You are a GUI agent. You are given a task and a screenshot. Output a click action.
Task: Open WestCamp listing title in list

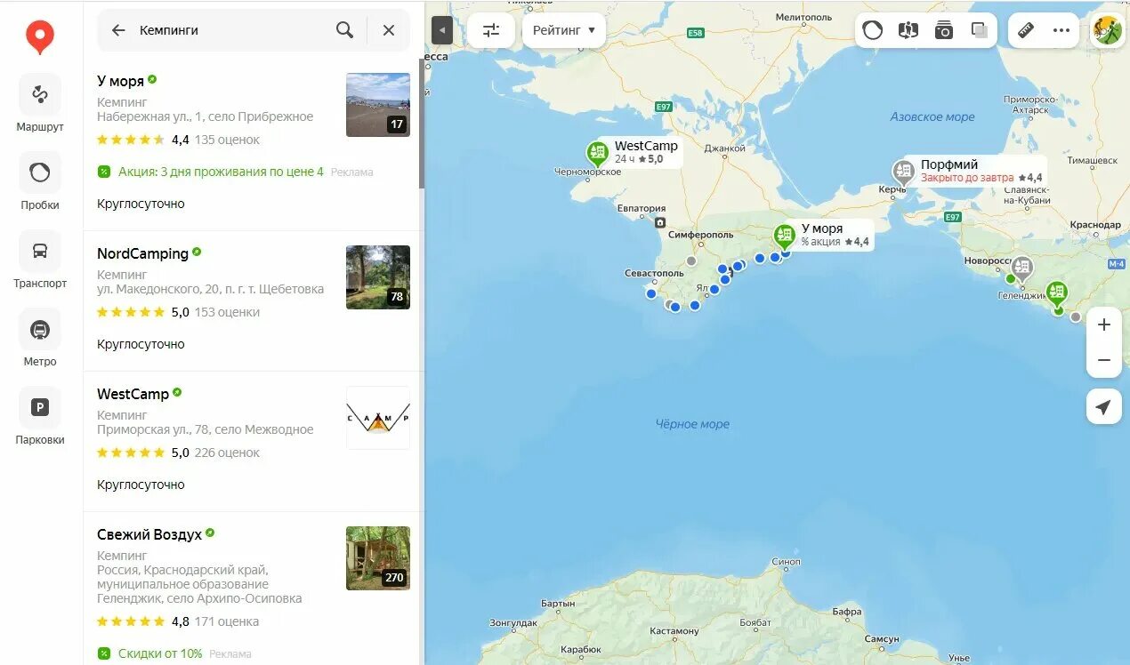click(x=133, y=394)
